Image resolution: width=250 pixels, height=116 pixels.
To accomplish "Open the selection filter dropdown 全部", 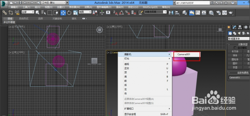I will click(x=28, y=12).
